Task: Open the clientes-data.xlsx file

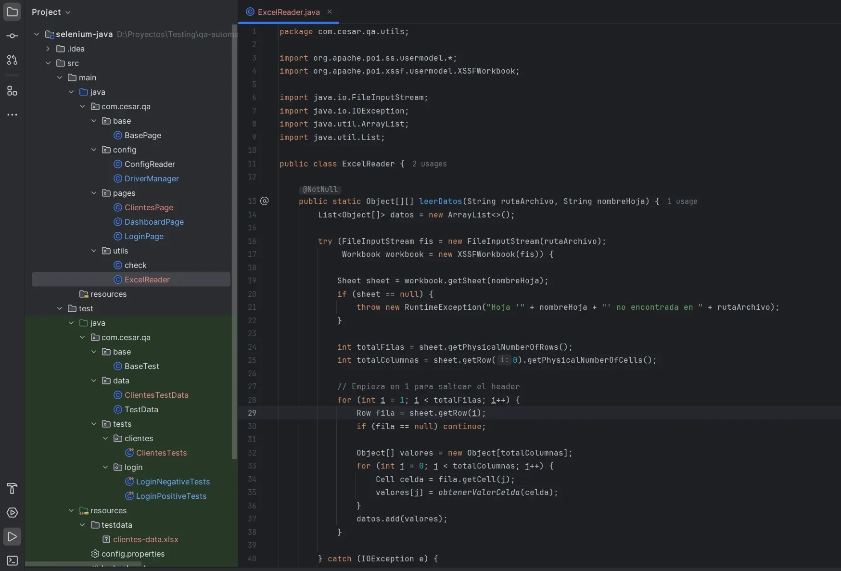Action: (145, 539)
